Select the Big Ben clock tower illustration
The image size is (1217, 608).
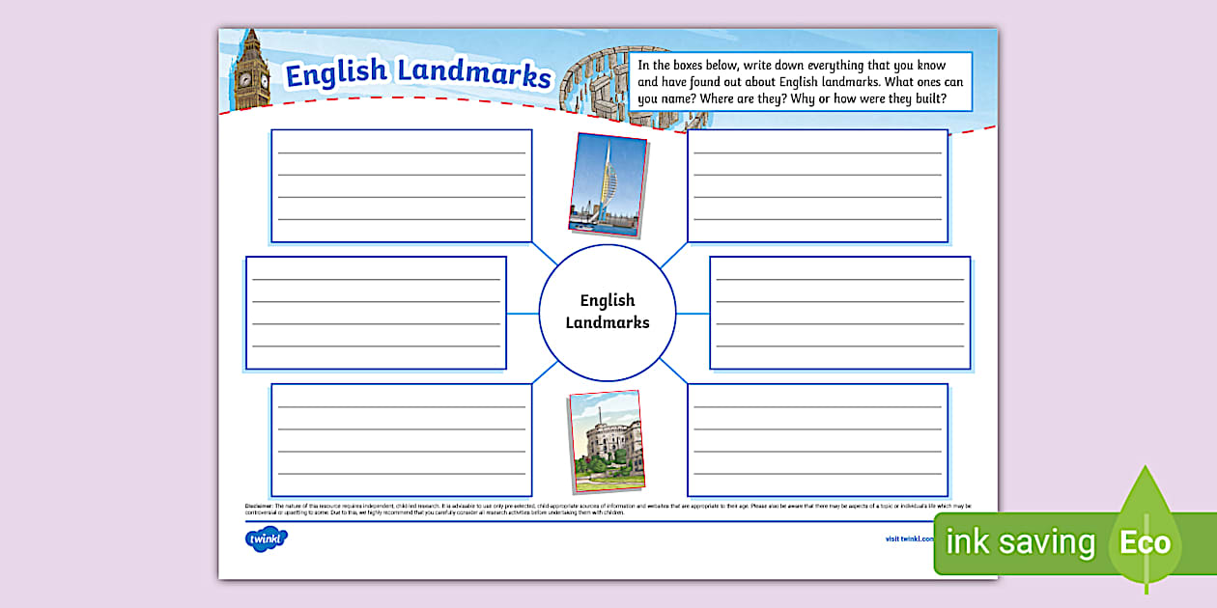click(251, 68)
